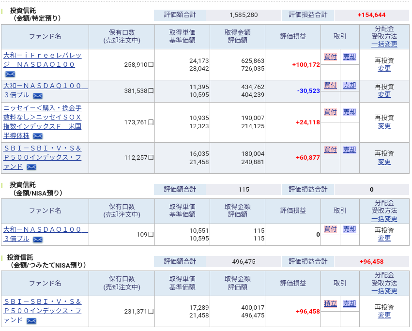Click 売却 for ニッセイSOX指数インデックスF

[350, 112]
